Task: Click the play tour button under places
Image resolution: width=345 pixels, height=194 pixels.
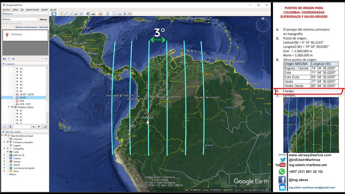Action: click(45, 126)
